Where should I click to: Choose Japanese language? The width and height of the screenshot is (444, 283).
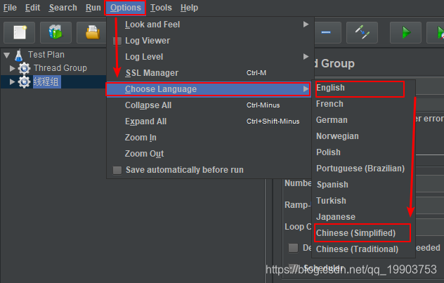click(x=364, y=217)
